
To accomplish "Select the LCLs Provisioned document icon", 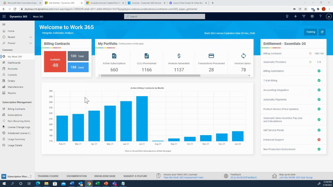I will pyautogui.click(x=147, y=56).
